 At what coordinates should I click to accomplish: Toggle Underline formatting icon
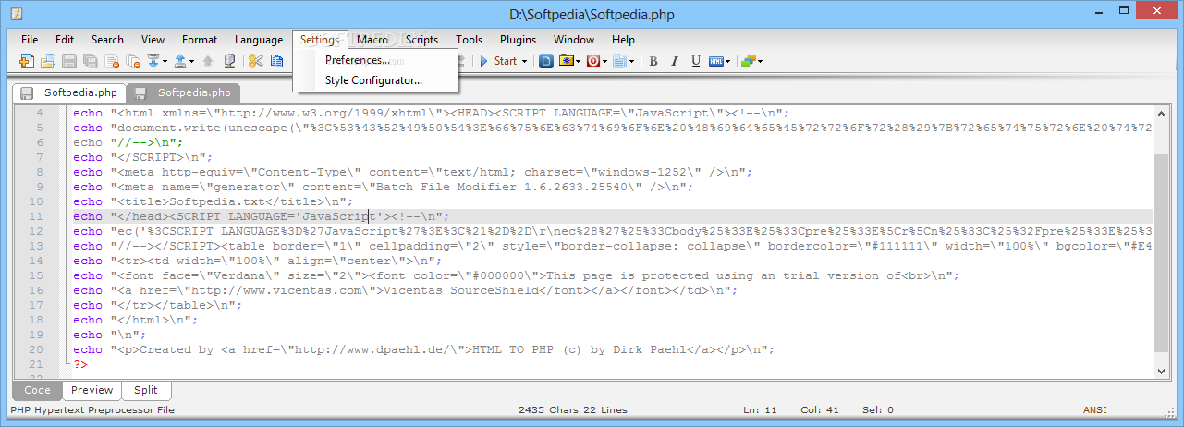(696, 61)
